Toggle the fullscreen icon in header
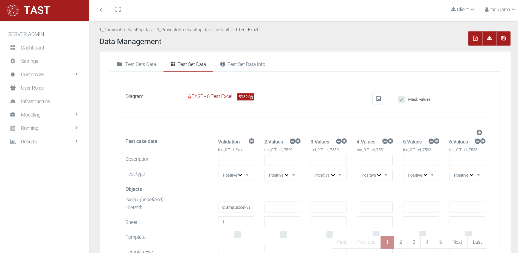Screen dimensions: 518x253 [x=118, y=10]
